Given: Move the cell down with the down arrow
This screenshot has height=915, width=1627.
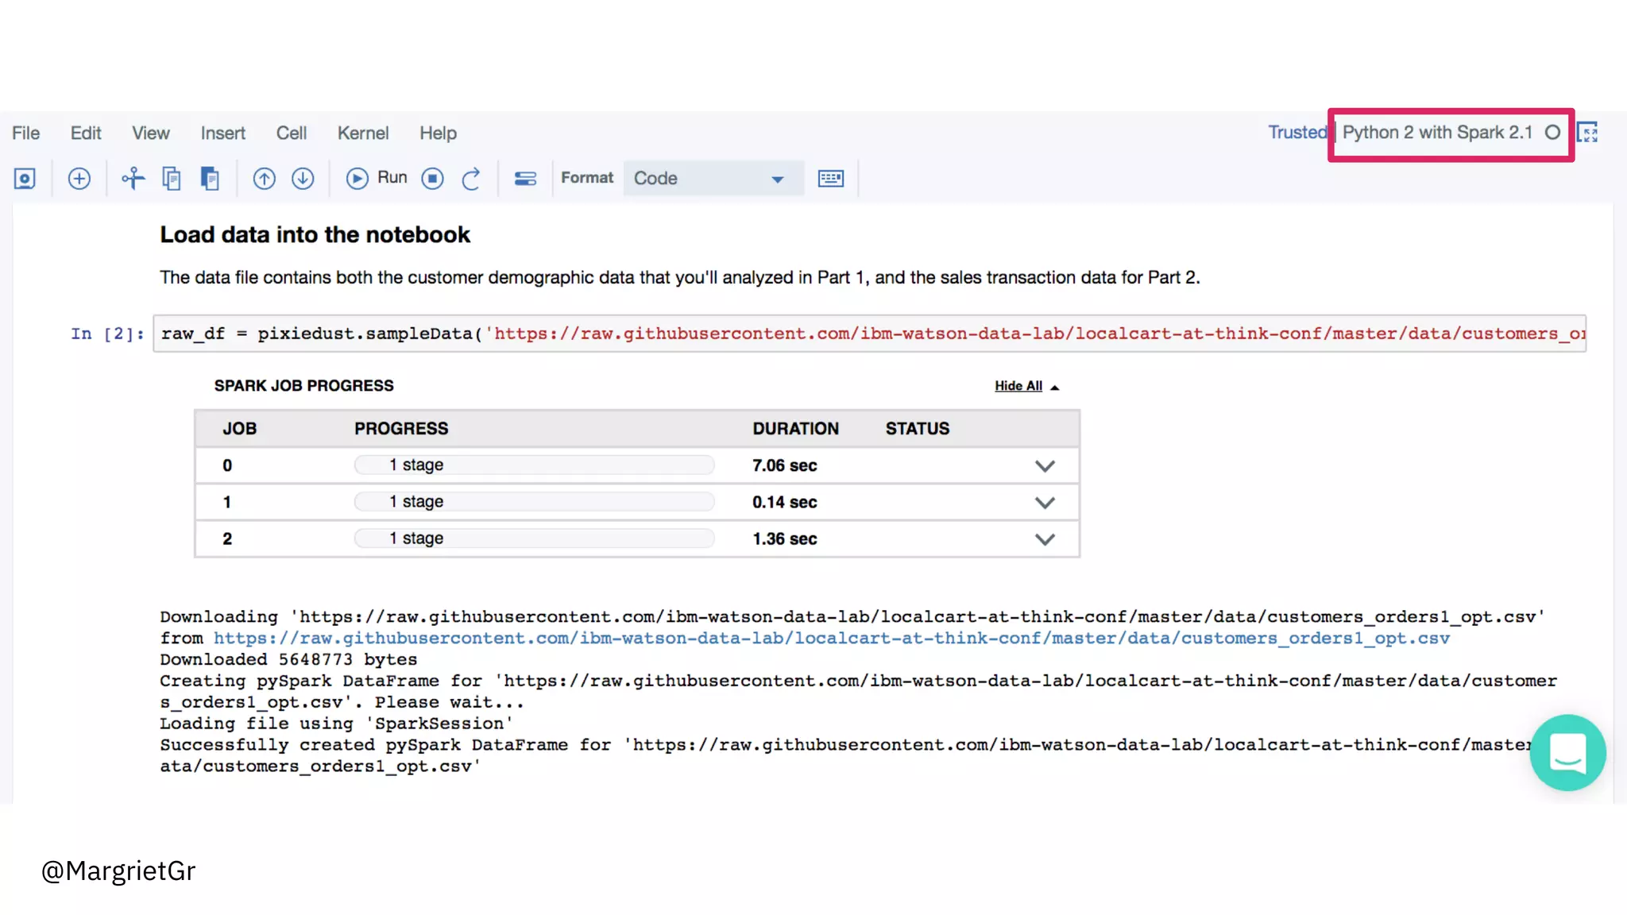Looking at the screenshot, I should [x=303, y=179].
